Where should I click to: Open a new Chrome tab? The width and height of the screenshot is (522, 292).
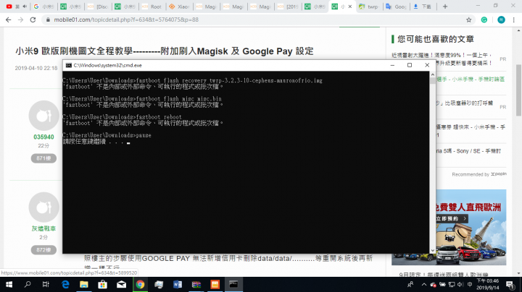445,7
